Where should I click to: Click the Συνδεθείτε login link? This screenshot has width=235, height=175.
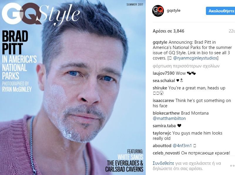(163, 163)
